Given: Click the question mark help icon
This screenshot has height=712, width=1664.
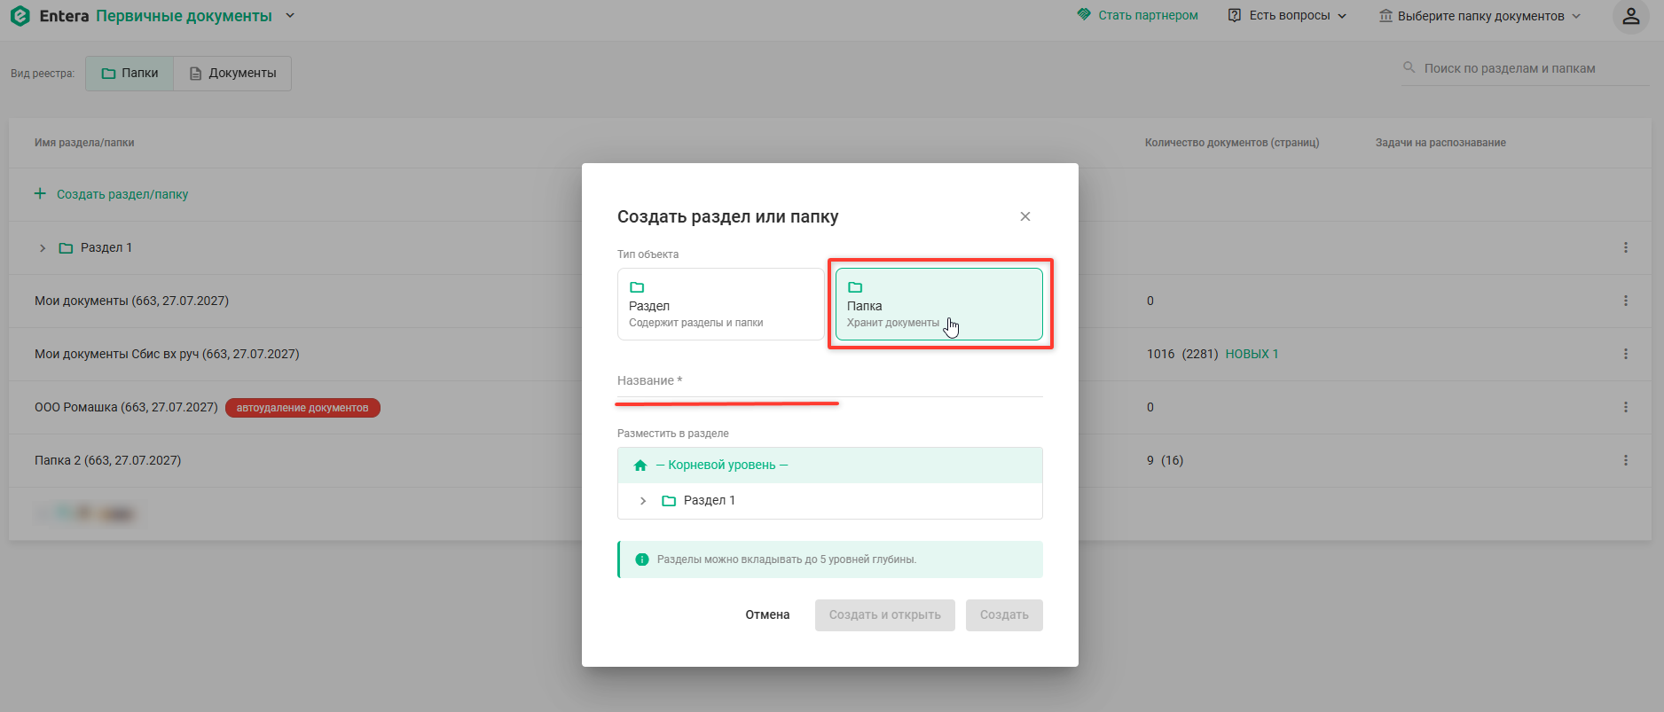Looking at the screenshot, I should 1234,15.
